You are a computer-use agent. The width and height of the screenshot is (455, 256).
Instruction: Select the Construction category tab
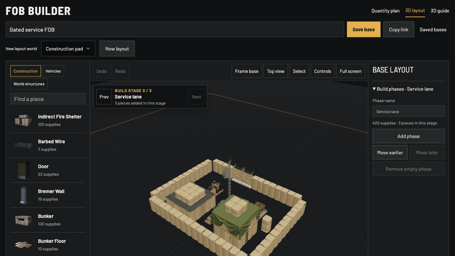[x=26, y=71]
